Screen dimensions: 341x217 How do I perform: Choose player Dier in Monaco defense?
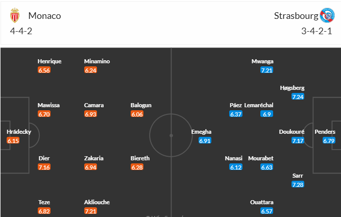(x=44, y=158)
